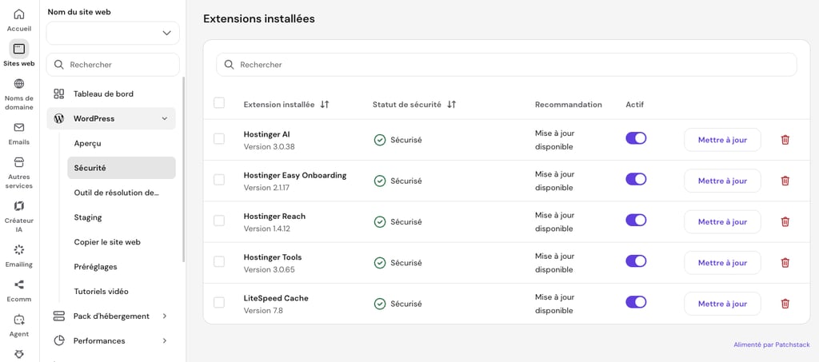
Task: Click Mettre à jour for Hostinger Tools
Action: [722, 262]
